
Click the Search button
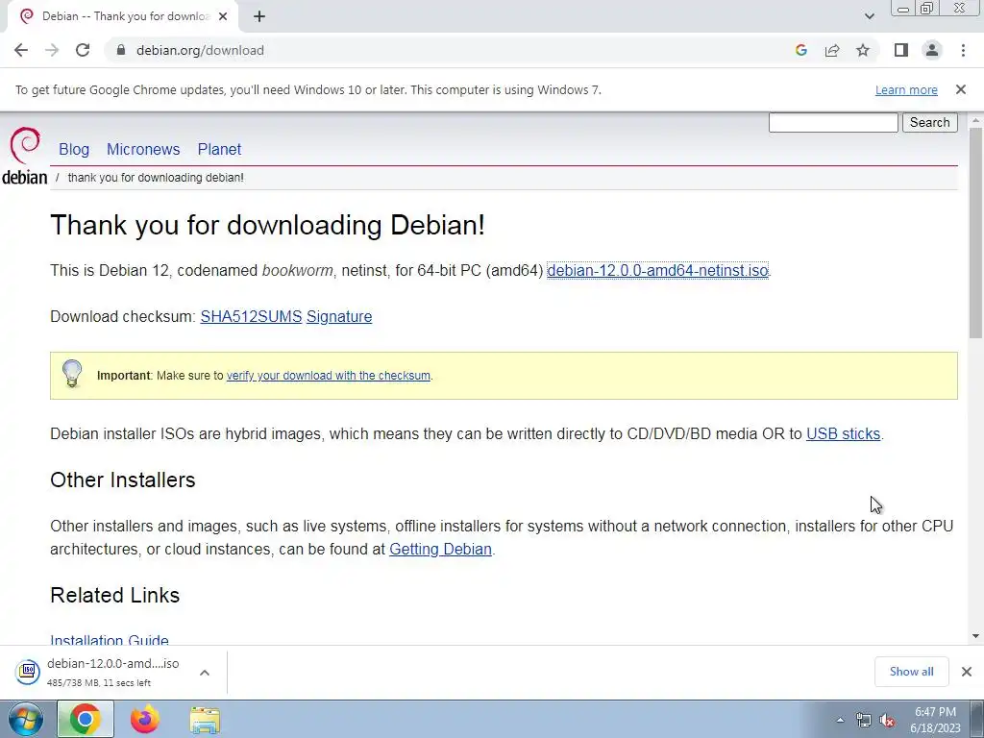pyautogui.click(x=930, y=122)
